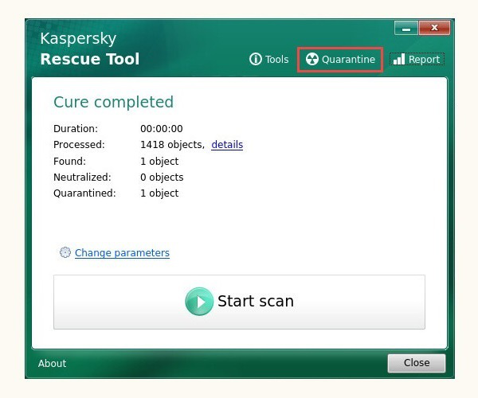Click the Neutralized 0 objects value
Screen dimensions: 478x398
coord(162,178)
